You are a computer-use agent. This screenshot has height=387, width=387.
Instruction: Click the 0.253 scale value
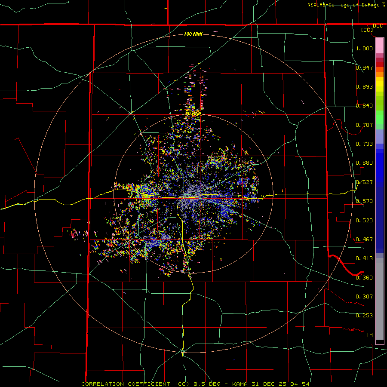click(x=364, y=316)
